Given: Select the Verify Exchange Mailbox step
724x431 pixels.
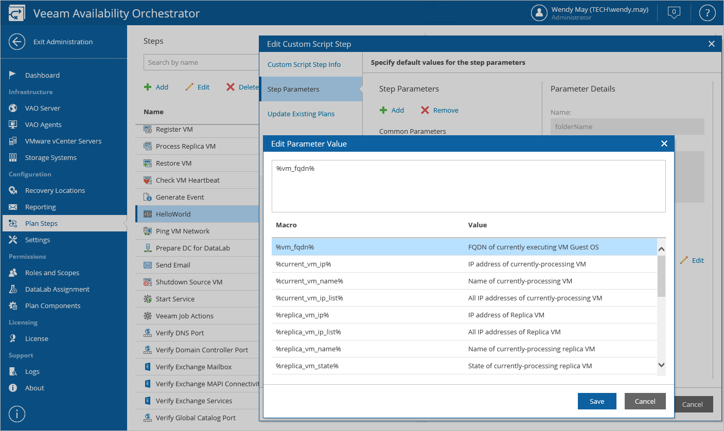Looking at the screenshot, I should pyautogui.click(x=198, y=367).
